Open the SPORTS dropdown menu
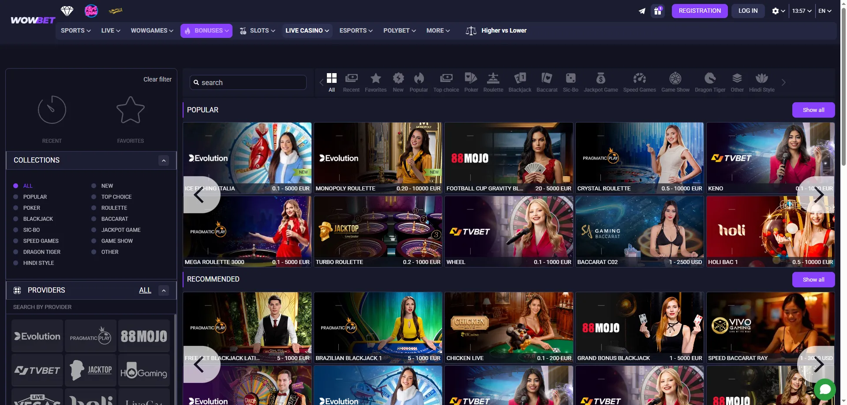The image size is (847, 405). 76,30
